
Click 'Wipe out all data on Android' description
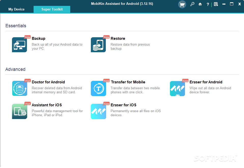click(x=210, y=90)
